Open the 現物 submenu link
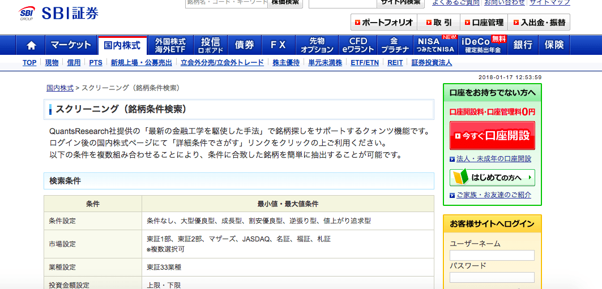The image size is (602, 289). pos(52,63)
